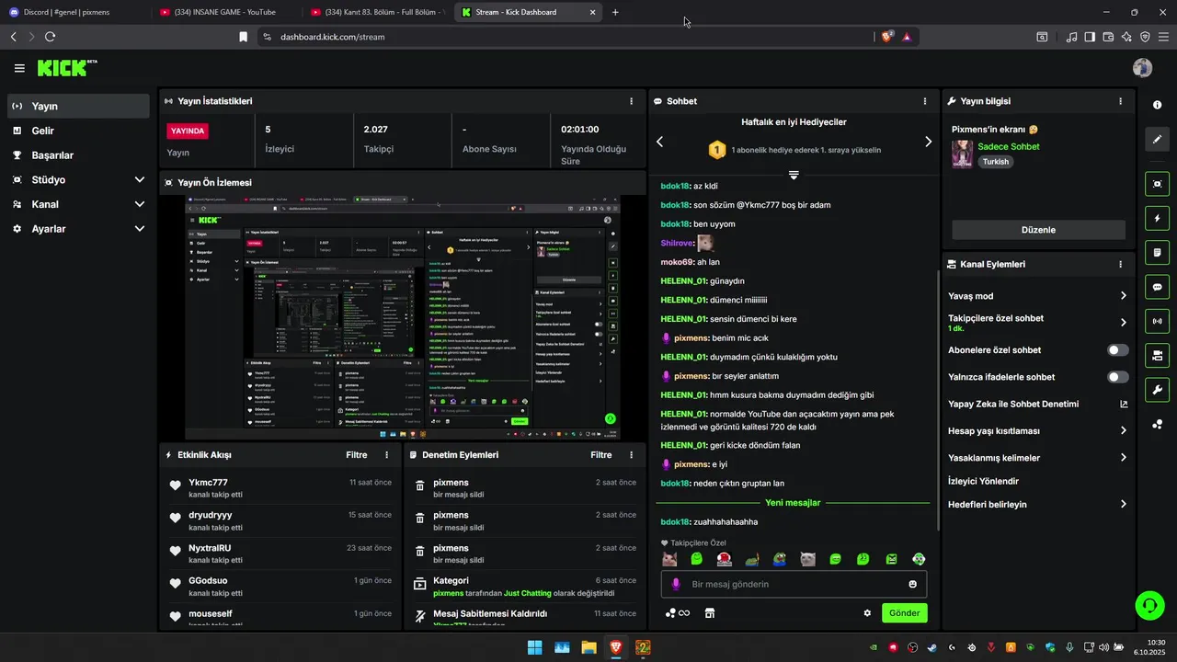Click Filtre in Etkinlik Akışı panel

click(357, 455)
